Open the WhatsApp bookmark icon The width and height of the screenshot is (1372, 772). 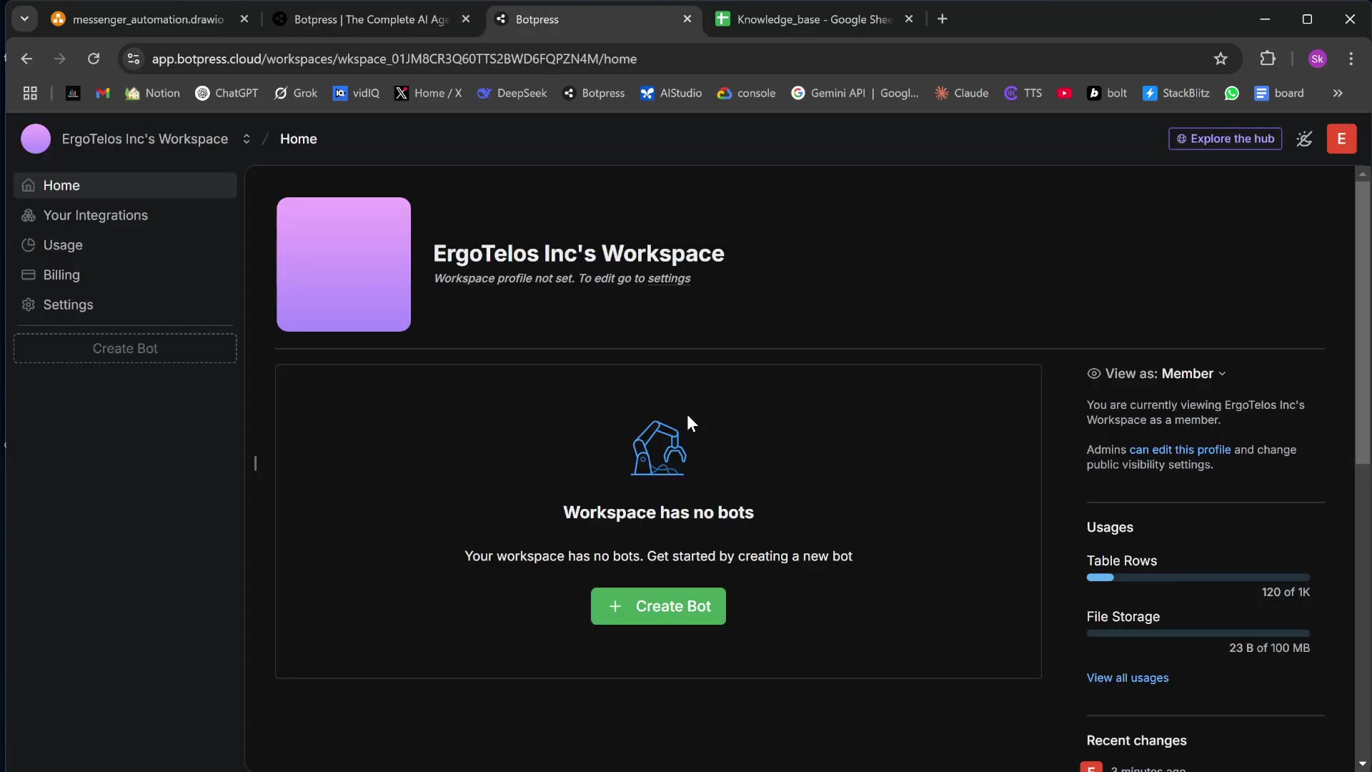point(1231,93)
